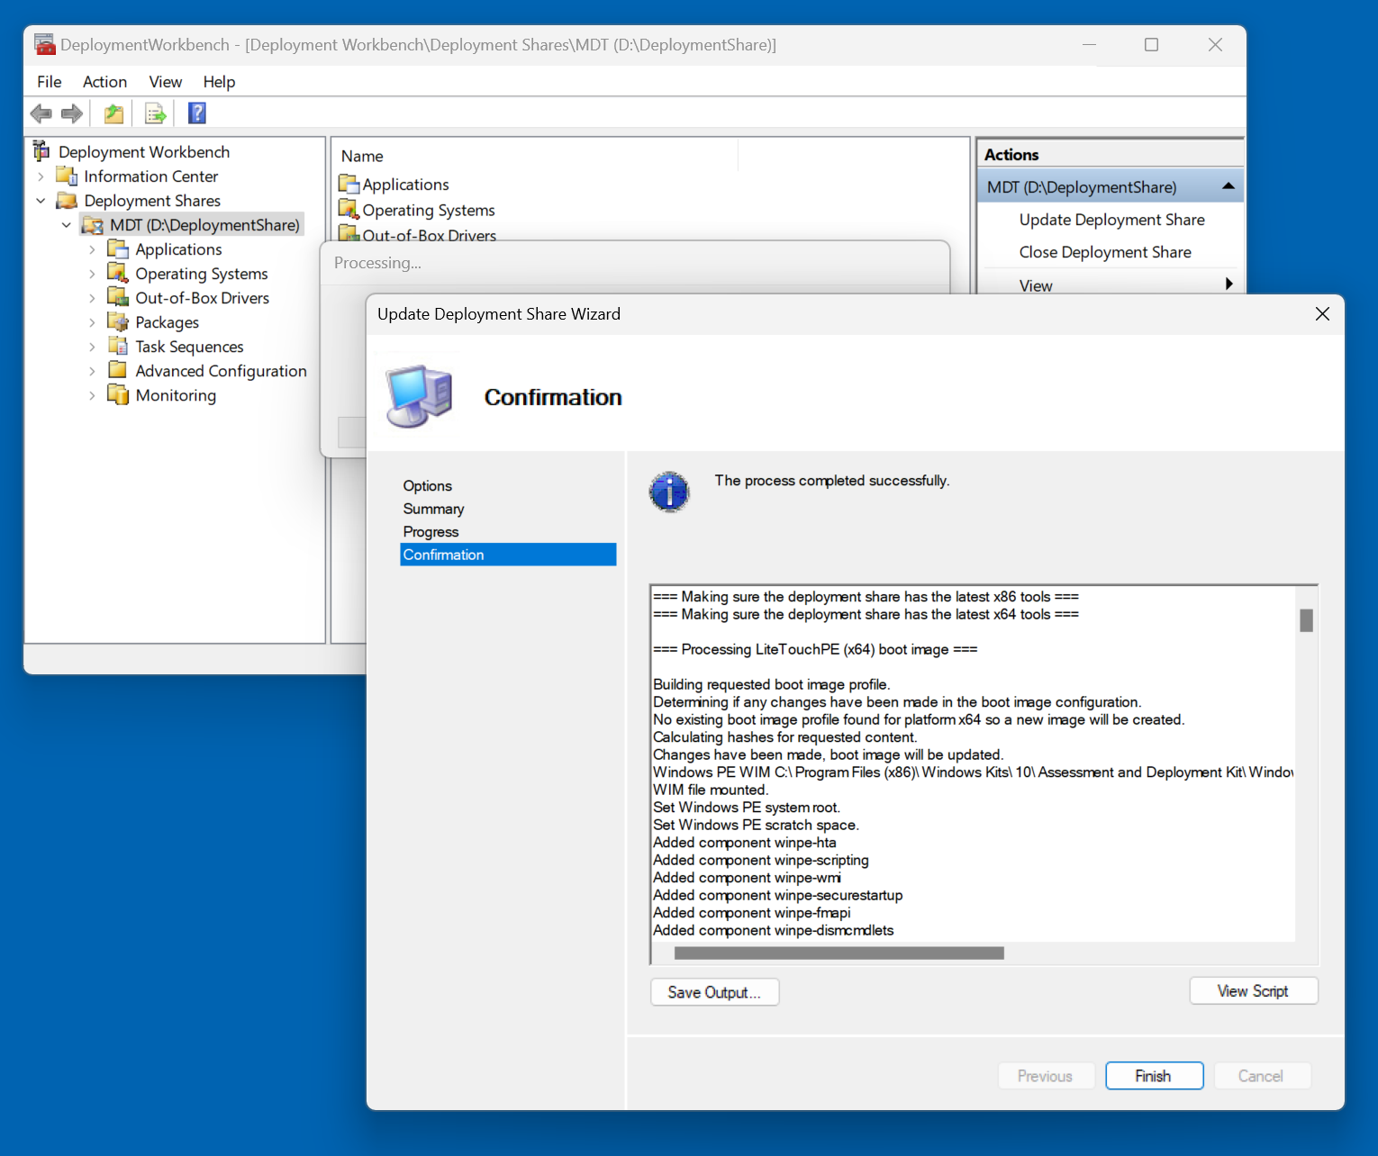Open the View menu in menu bar

[166, 82]
